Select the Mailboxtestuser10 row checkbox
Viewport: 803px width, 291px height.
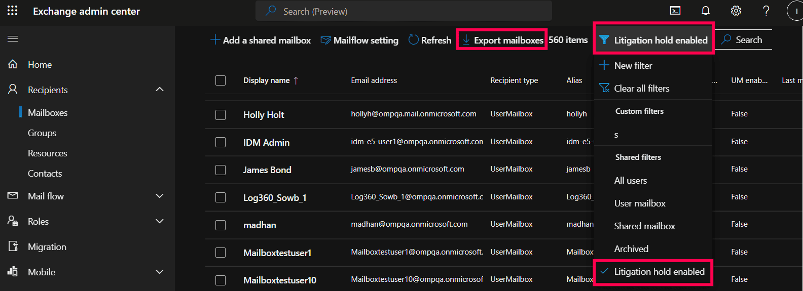221,280
